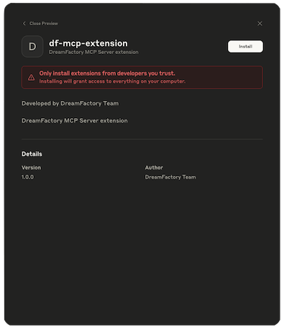284x330 pixels.
Task: Click the version value 1.0.0
Action: [27, 177]
